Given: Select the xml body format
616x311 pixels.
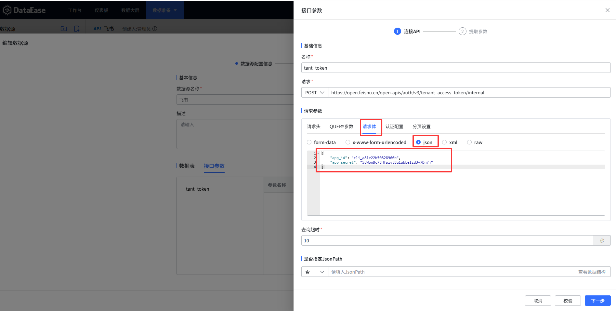Looking at the screenshot, I should click(x=444, y=142).
